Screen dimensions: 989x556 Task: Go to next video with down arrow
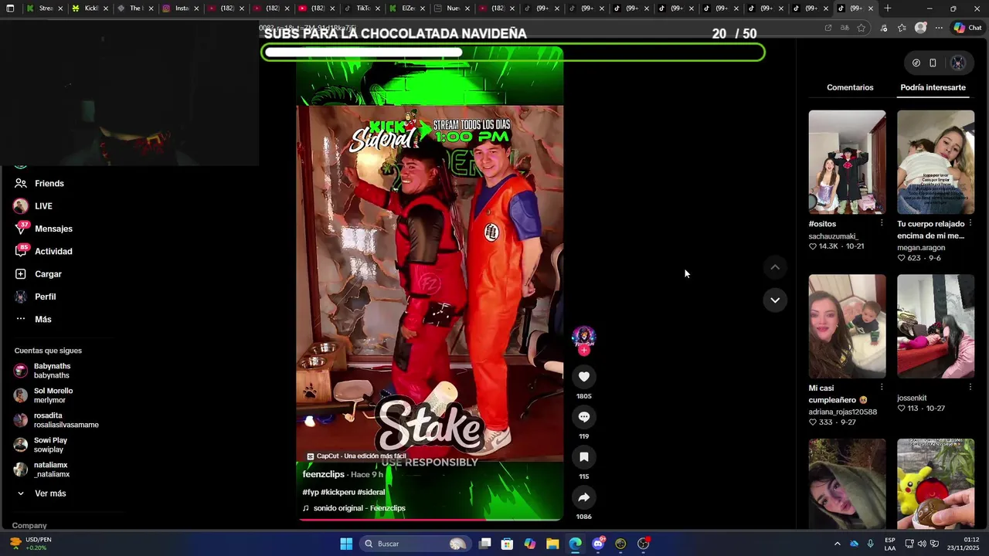coord(775,300)
